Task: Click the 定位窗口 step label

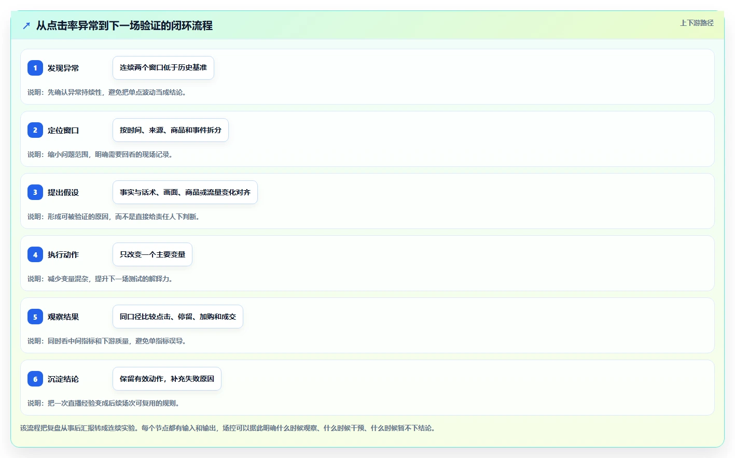Action: pos(63,130)
